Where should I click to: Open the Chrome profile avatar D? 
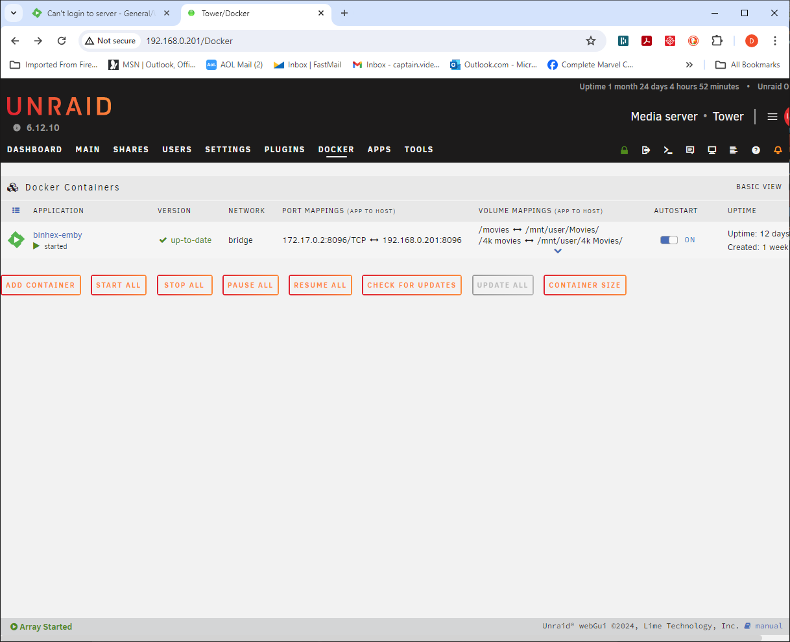point(752,41)
